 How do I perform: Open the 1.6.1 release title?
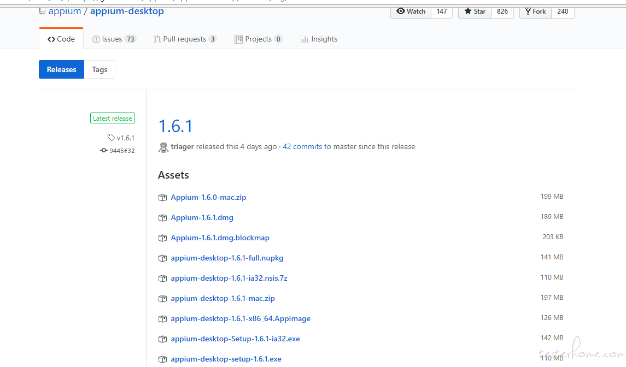coord(175,127)
